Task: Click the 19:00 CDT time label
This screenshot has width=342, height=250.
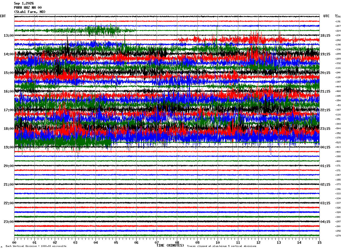Action: point(9,147)
